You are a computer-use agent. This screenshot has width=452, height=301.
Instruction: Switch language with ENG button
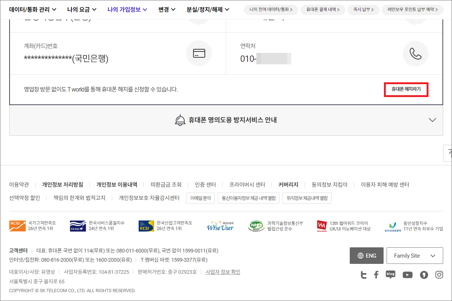(x=367, y=255)
